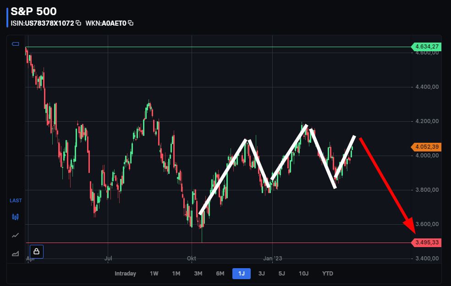Switch to the 1W timeframe tab
The height and width of the screenshot is (286, 451).
click(154, 273)
